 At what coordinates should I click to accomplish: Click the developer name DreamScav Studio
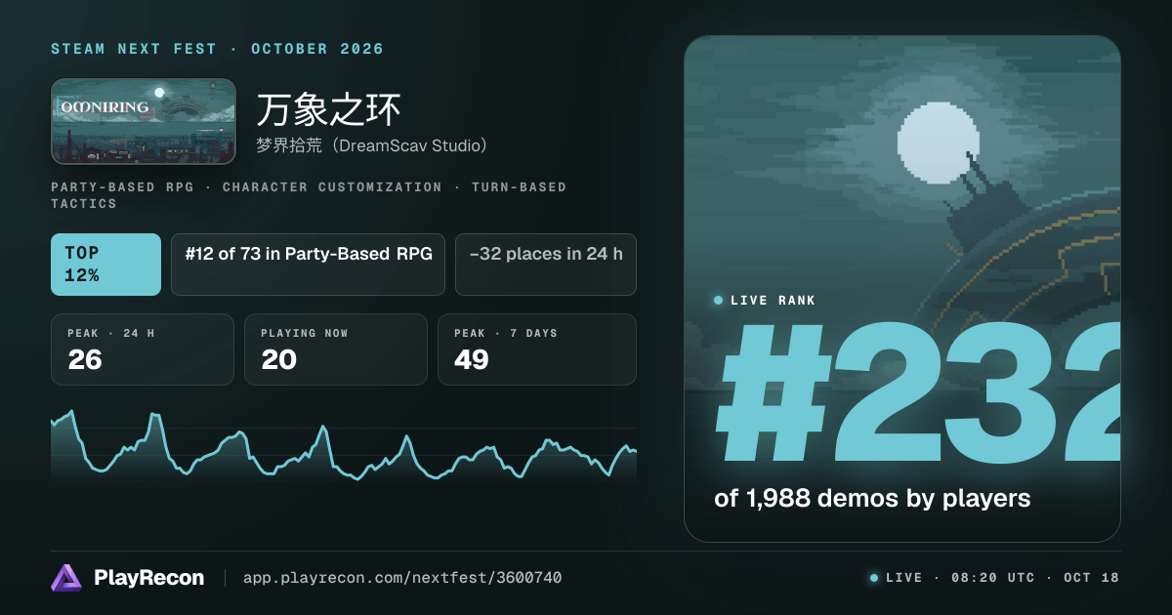[x=372, y=145]
